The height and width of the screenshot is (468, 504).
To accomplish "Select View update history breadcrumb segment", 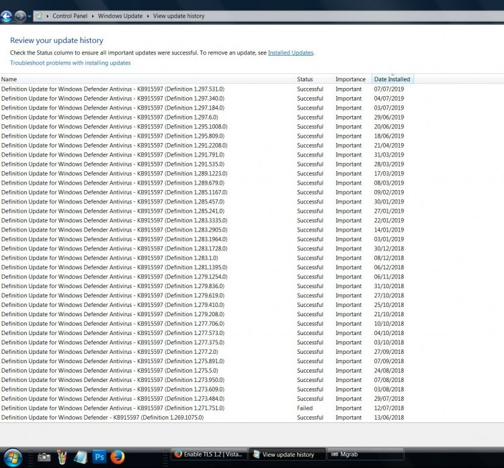I will [x=179, y=16].
